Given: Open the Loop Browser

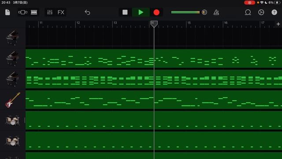Looking at the screenshot, I should [248, 12].
